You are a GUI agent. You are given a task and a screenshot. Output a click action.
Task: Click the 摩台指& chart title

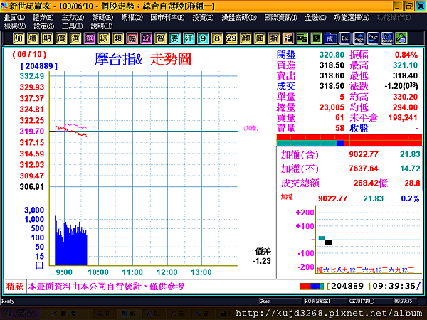[x=119, y=59]
